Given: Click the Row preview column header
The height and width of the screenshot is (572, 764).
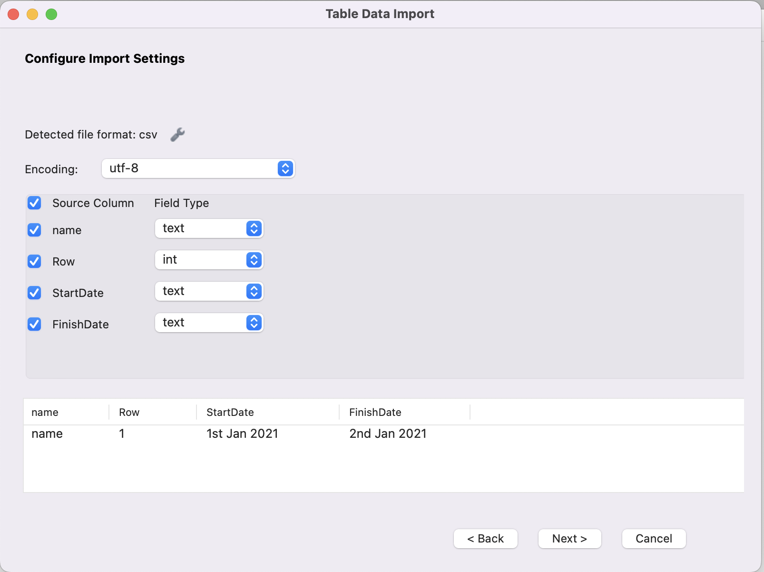Looking at the screenshot, I should click(x=153, y=412).
